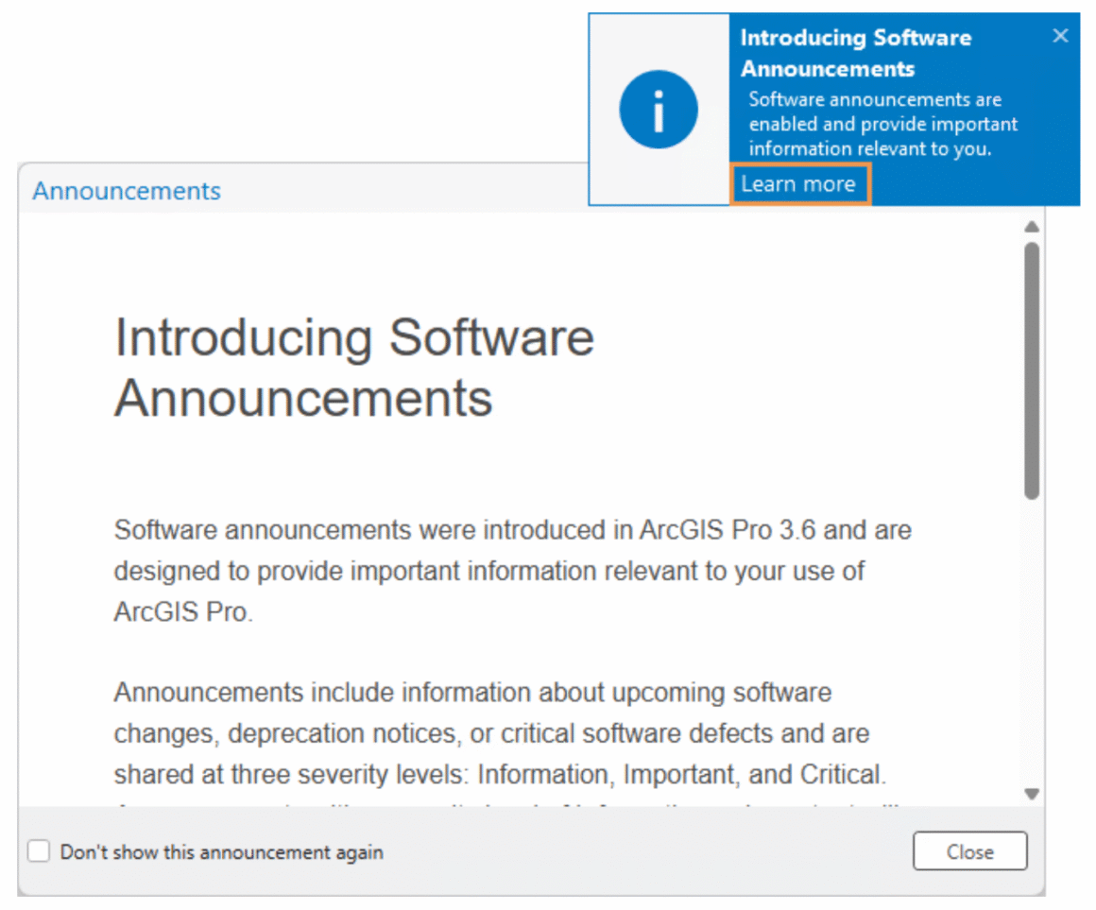1096x910 pixels.
Task: Click the notification text 'Software announcements are enabled'
Action: click(882, 124)
